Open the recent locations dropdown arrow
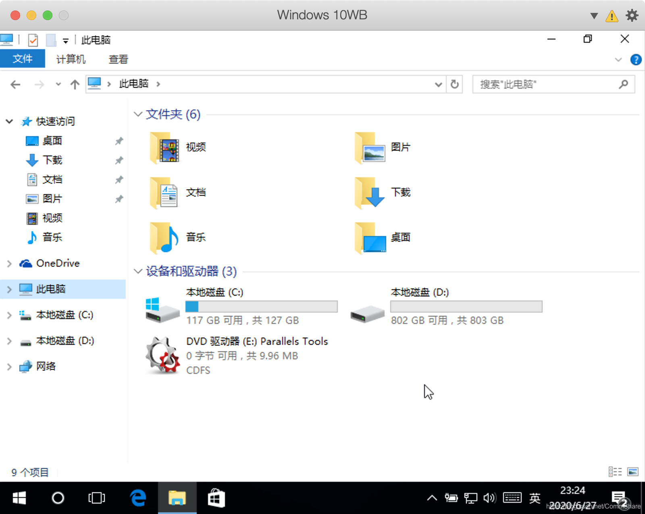Viewport: 645px width, 514px height. point(58,84)
